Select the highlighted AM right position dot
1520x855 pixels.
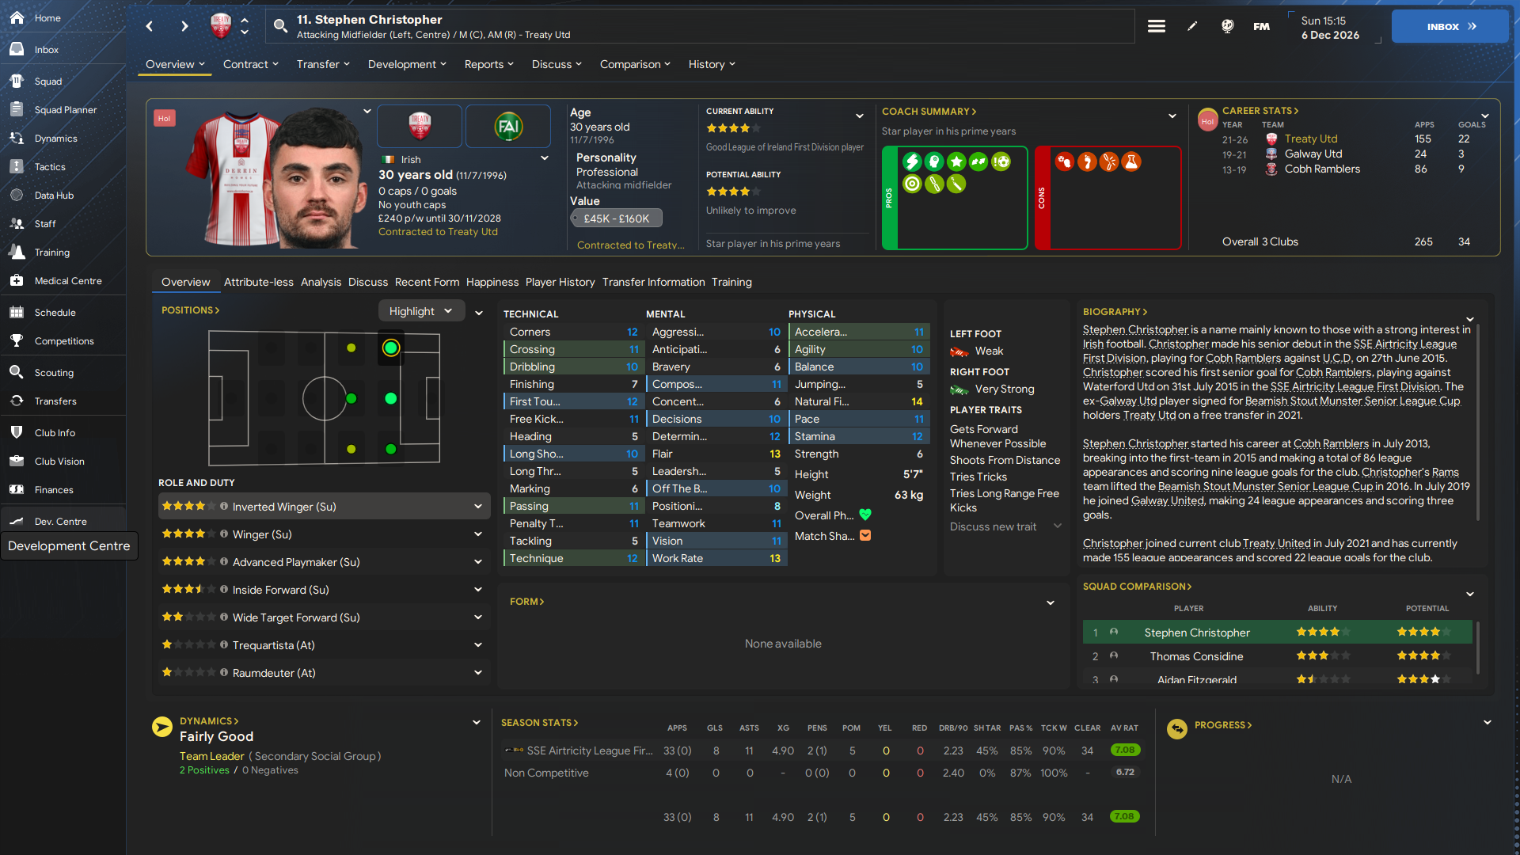(390, 348)
